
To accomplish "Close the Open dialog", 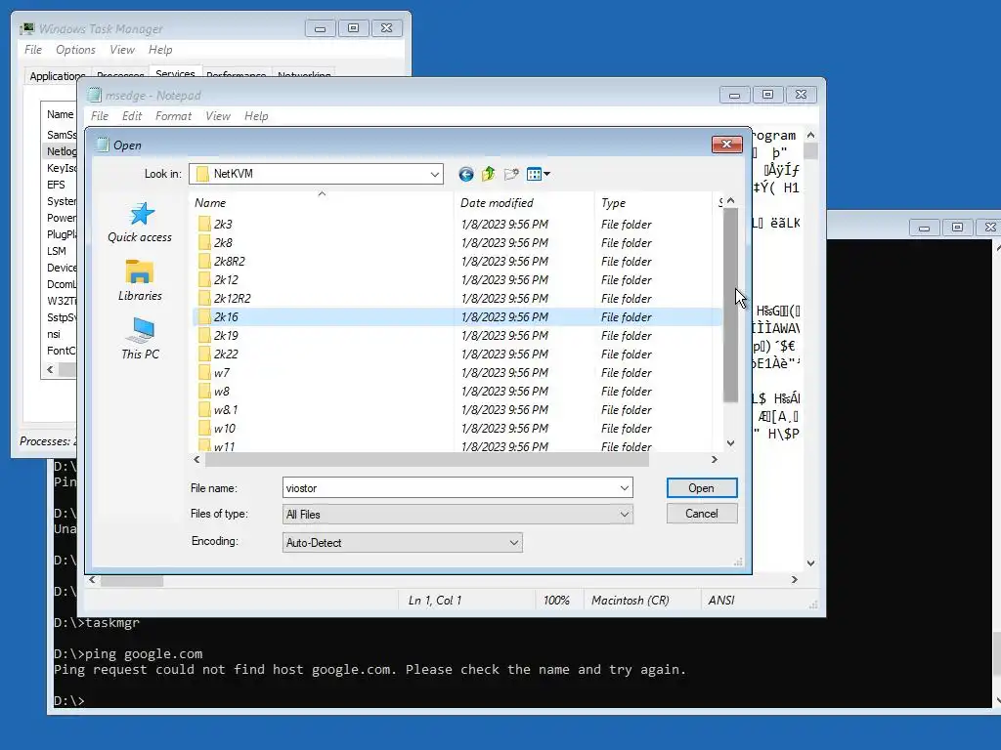I will (x=726, y=145).
